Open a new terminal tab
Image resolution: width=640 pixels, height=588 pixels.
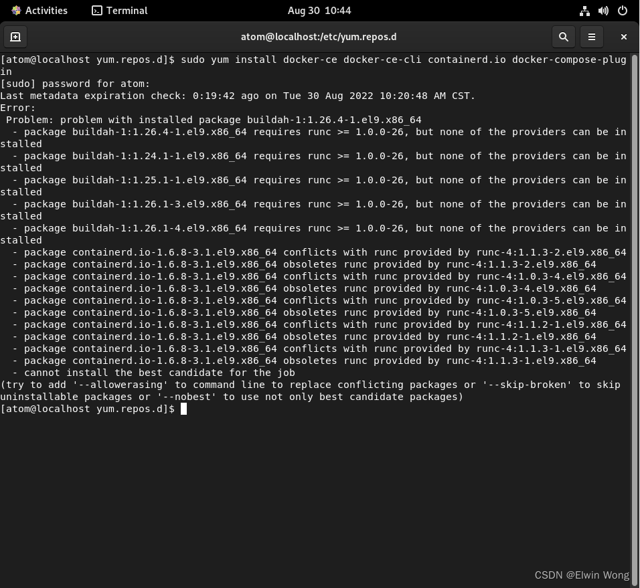(x=15, y=37)
